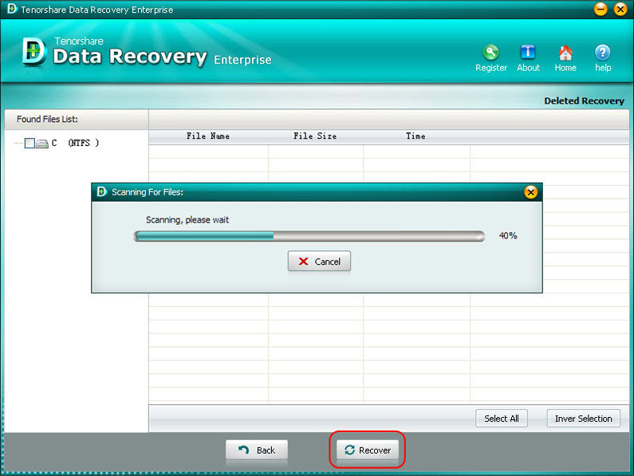Check the C (NTFS) drive checkbox
Viewport: 634px width, 476px height.
[x=30, y=144]
